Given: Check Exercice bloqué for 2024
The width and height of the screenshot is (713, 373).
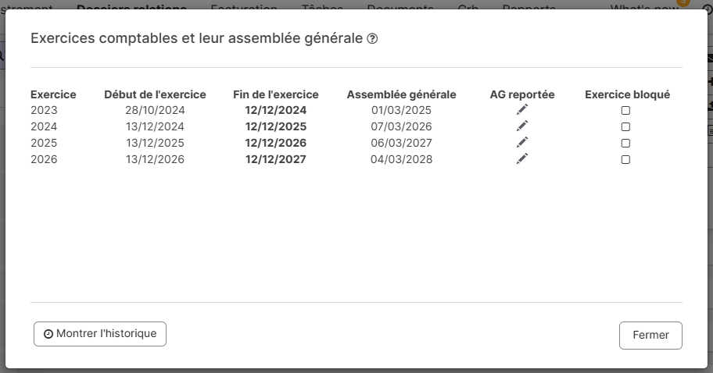Looking at the screenshot, I should [625, 127].
